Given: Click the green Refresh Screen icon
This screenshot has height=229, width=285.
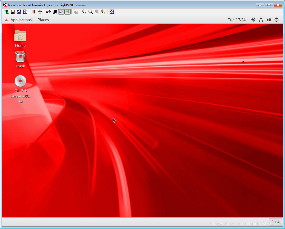Looking at the screenshot, I should pyautogui.click(x=40, y=12).
